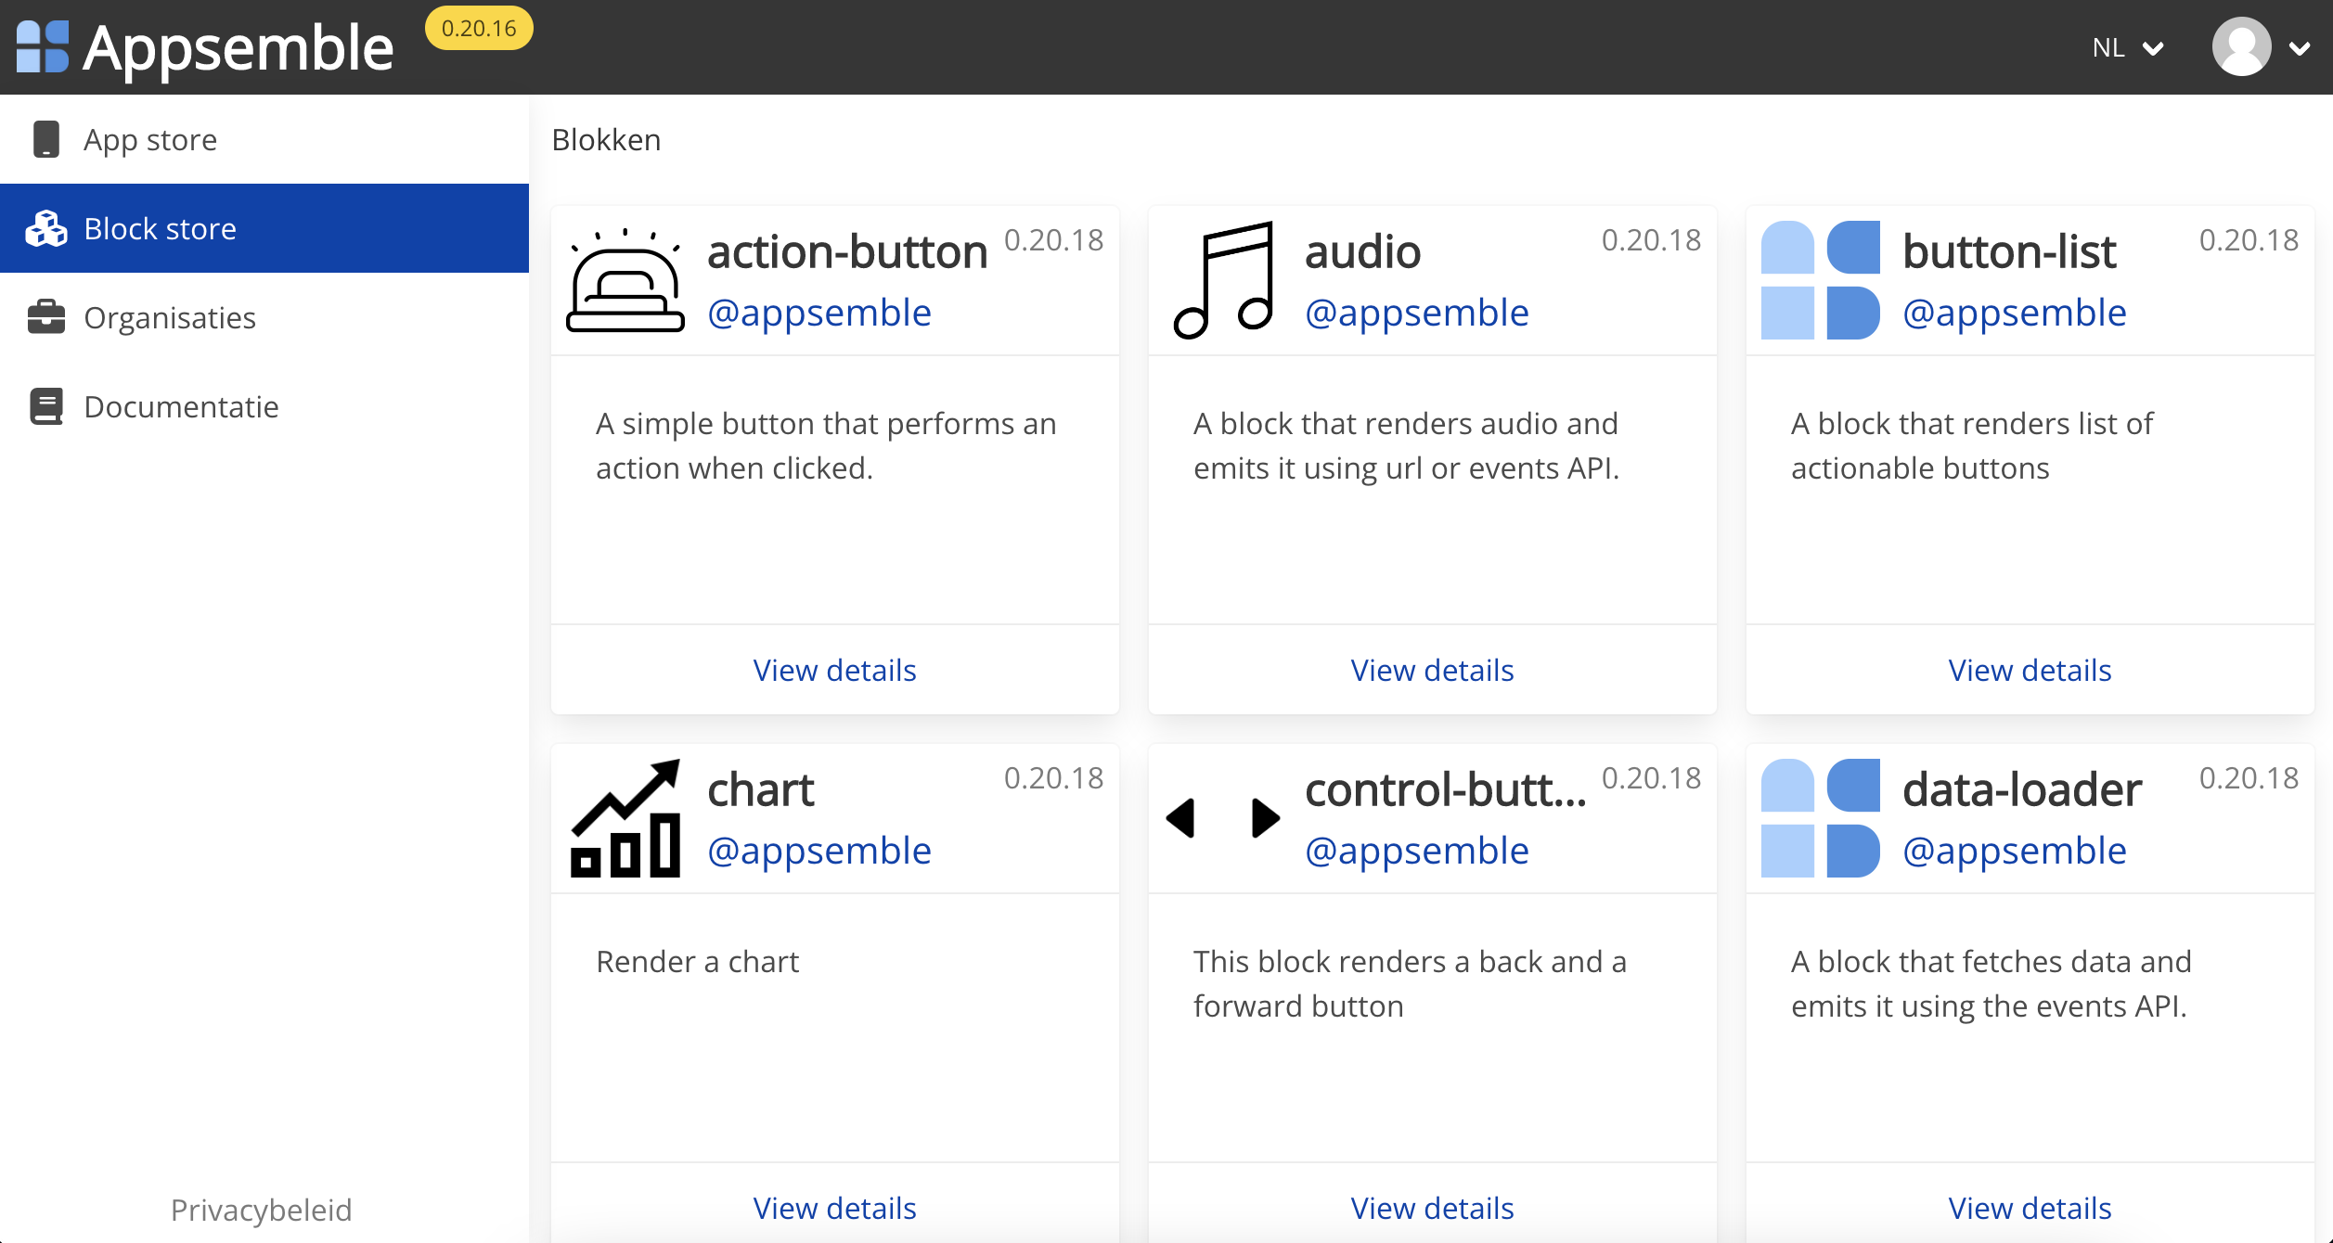This screenshot has height=1243, width=2333.
Task: Click 0.20.18 version on chart card
Action: point(1053,778)
